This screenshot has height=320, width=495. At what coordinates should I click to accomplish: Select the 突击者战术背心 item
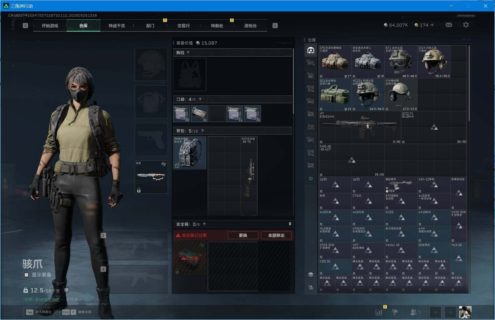(368, 62)
